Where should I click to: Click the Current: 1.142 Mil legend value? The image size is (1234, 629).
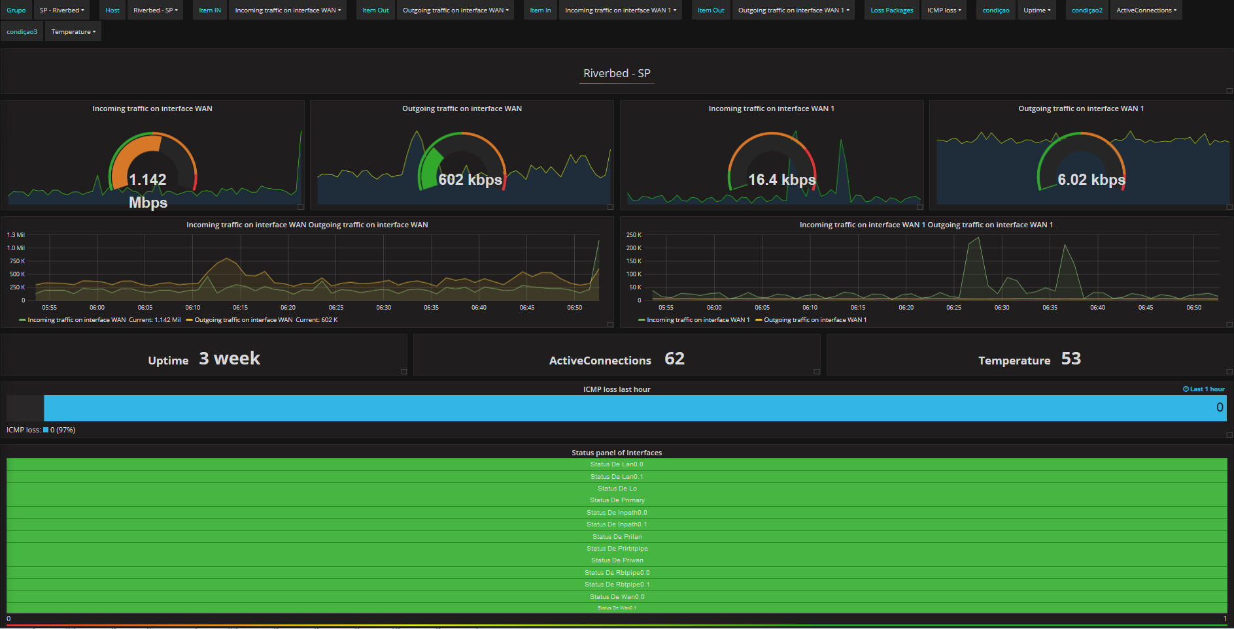click(154, 320)
